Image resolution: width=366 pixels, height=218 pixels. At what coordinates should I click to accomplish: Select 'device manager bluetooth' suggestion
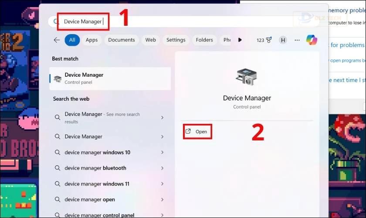click(110, 168)
